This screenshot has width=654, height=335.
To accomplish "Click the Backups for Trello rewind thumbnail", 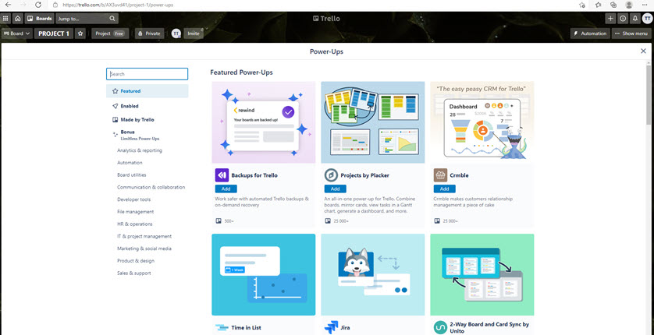I will 264,122.
